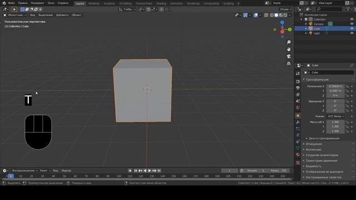Open the Physics properties tab
Screen dimensions: 356x200
point(298,135)
